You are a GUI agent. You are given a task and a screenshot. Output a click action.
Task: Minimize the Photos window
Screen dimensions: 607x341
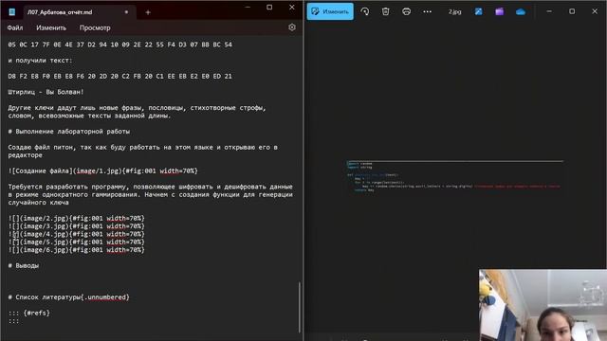549,11
